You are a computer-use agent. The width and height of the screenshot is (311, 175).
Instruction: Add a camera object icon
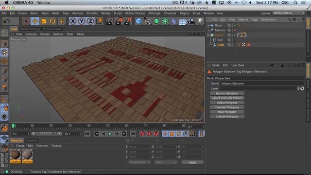[x=191, y=21]
